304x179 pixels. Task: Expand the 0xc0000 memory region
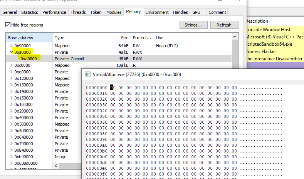11,65
